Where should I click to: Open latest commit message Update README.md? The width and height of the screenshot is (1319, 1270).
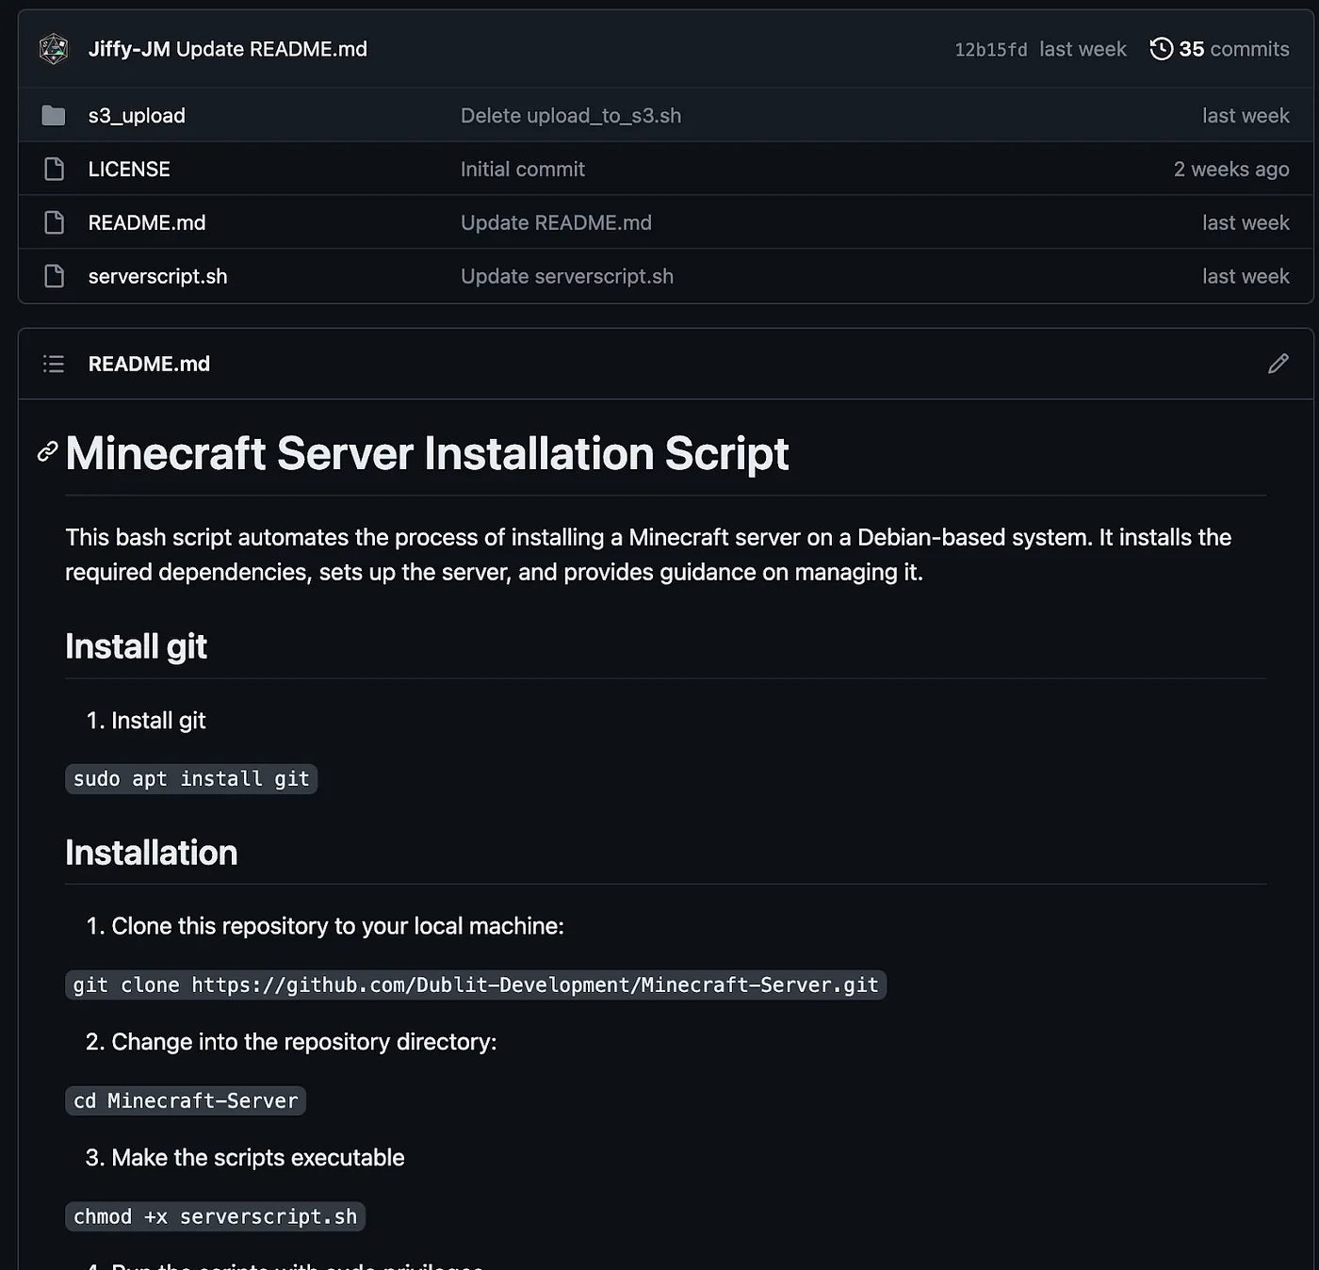coord(271,49)
